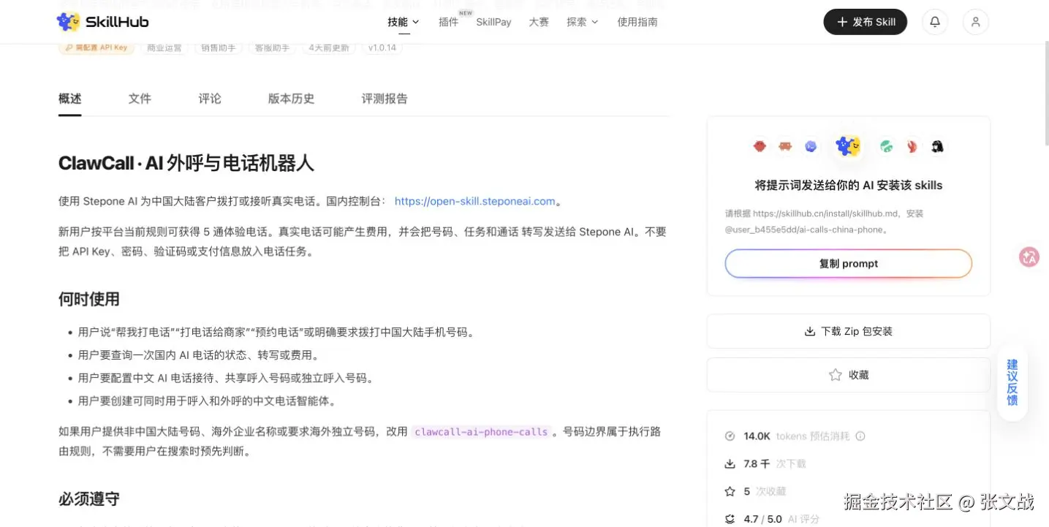The width and height of the screenshot is (1049, 527).
Task: Open the open-skill.steponeai.com link
Action: pyautogui.click(x=475, y=201)
